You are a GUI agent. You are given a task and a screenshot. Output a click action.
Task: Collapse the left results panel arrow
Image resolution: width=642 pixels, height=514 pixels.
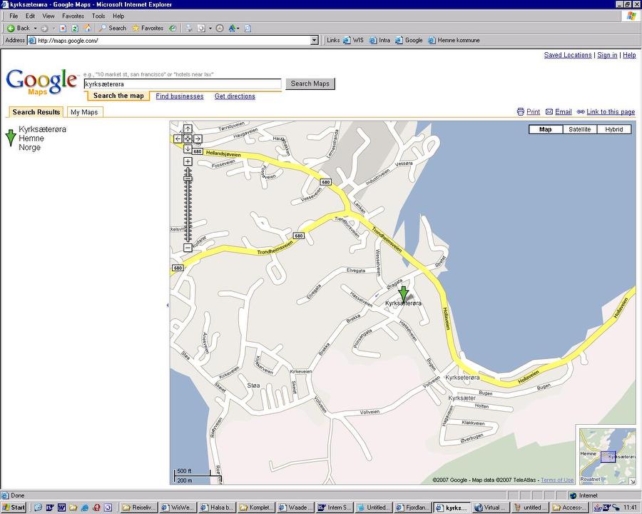click(x=167, y=305)
